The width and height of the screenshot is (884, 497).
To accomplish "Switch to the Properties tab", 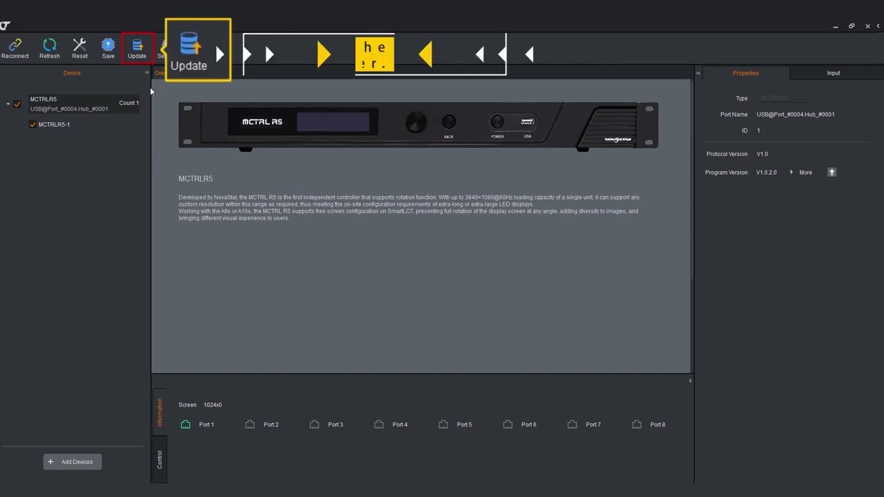I will [745, 72].
